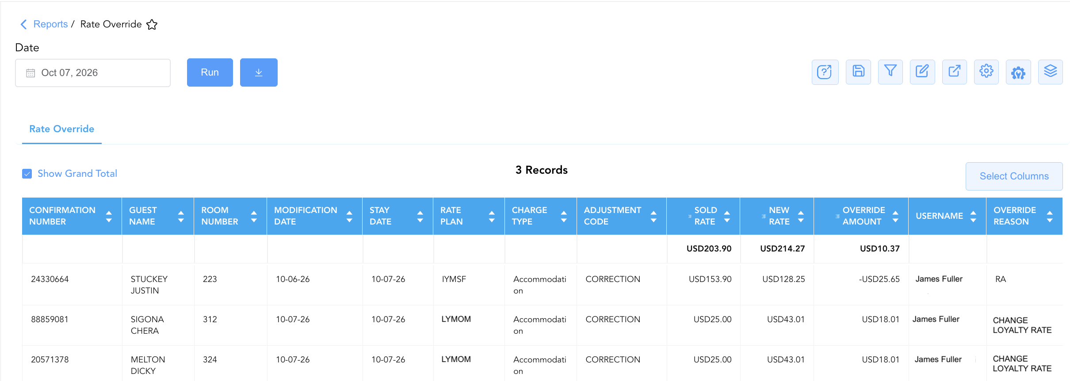Sort by Override Amount column arrows

[895, 216]
